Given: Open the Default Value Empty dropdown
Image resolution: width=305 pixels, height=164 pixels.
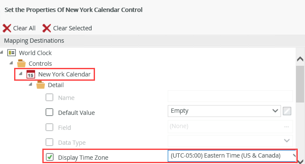Looking at the screenshot, I should click(224, 111).
